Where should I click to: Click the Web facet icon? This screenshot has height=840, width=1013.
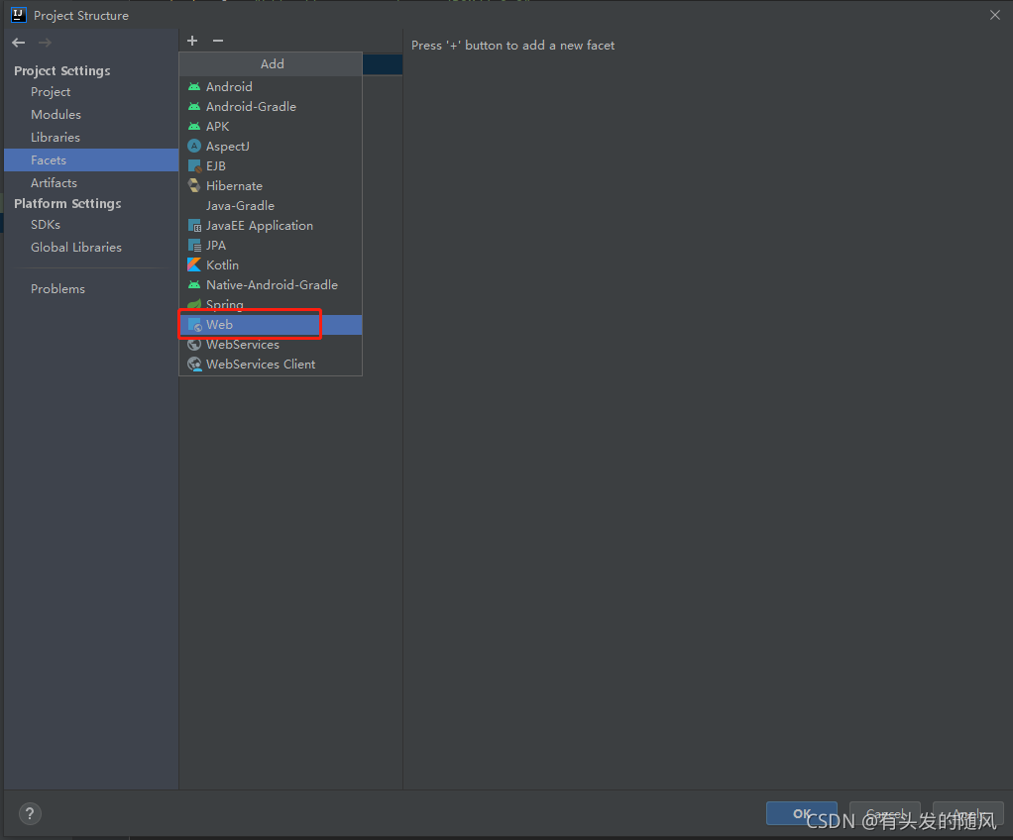pyautogui.click(x=194, y=325)
